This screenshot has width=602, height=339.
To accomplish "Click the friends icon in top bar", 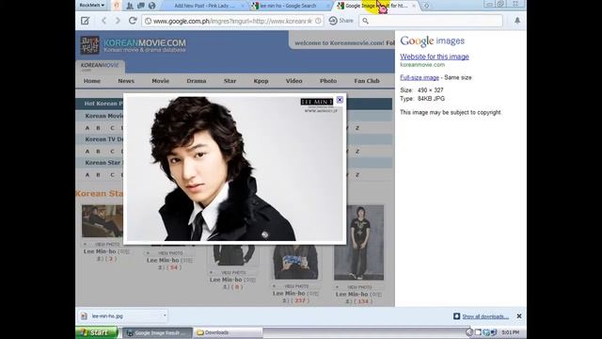I will tap(130, 6).
